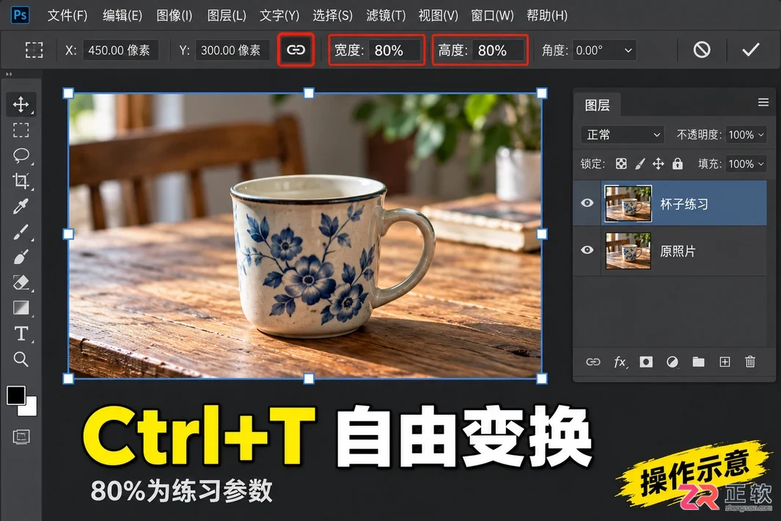
Task: Click the white background color swatch
Action: click(x=30, y=409)
